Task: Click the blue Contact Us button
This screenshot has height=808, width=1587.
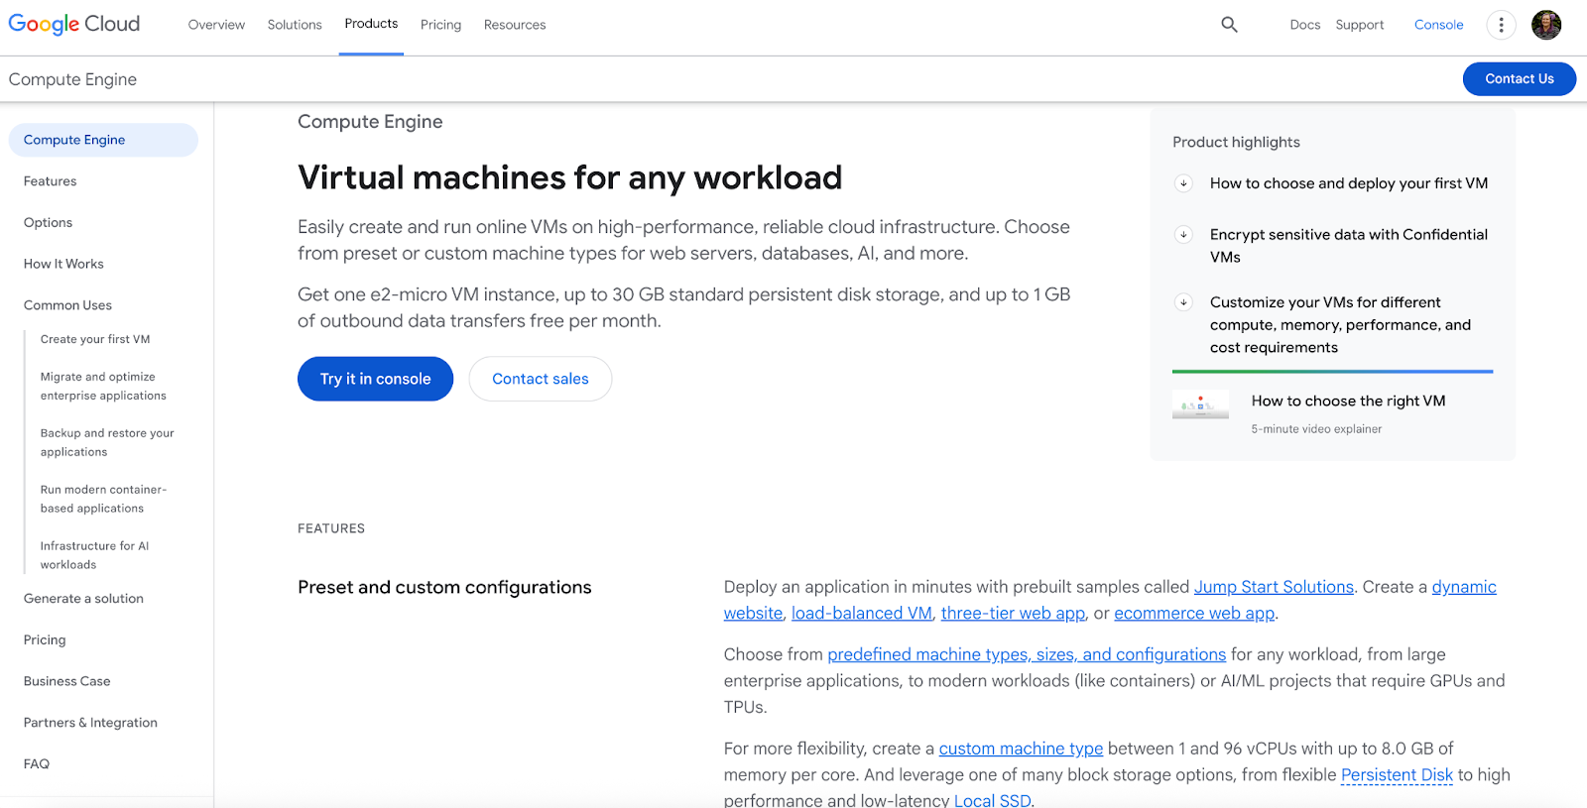Action: tap(1519, 79)
